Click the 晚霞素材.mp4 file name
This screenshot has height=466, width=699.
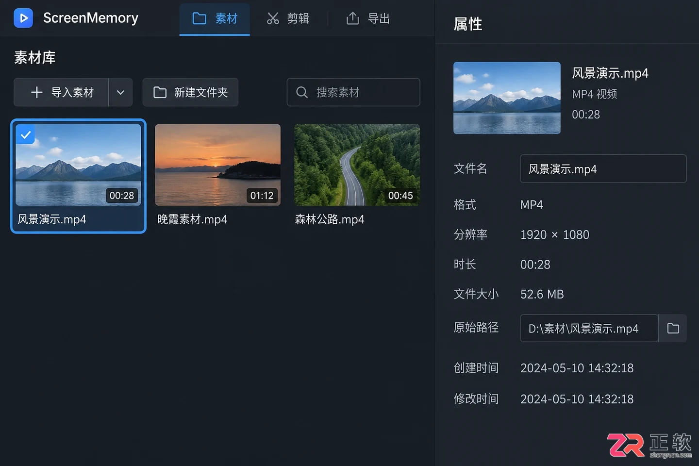coord(192,219)
